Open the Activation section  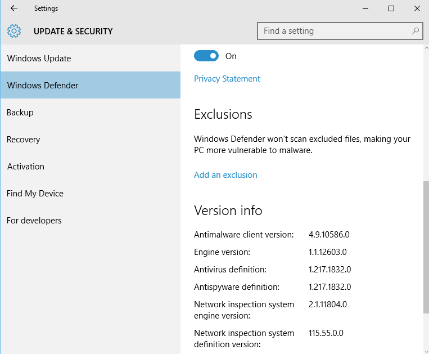click(91, 167)
